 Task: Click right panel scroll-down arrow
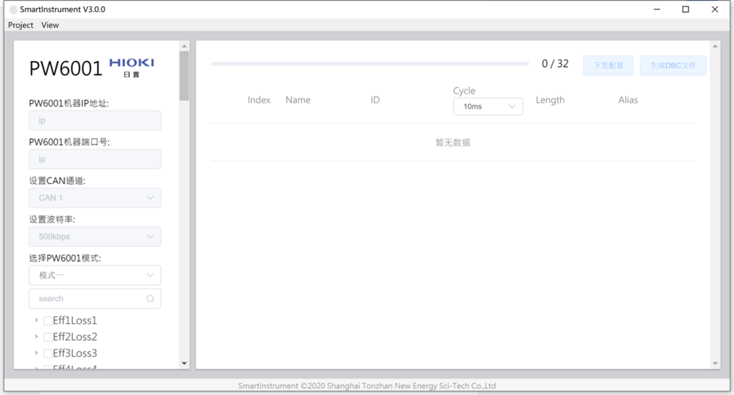715,364
